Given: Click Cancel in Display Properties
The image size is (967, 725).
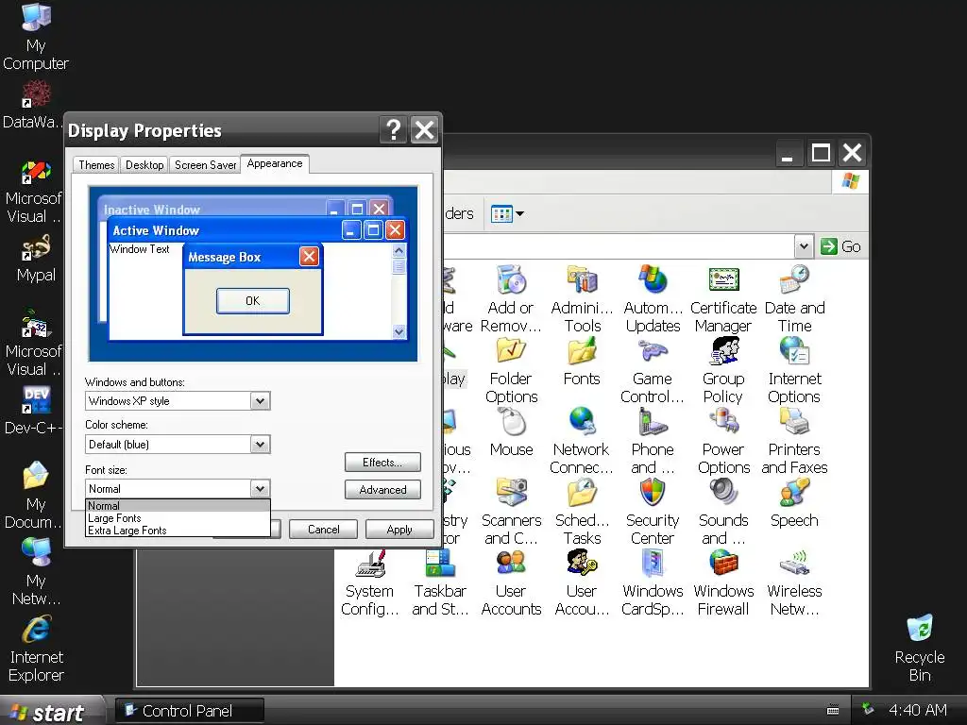Looking at the screenshot, I should point(323,530).
